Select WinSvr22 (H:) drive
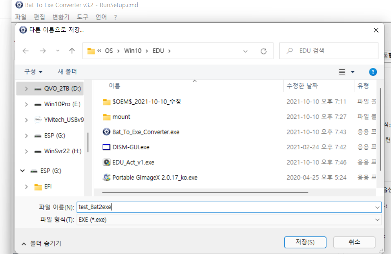This screenshot has height=254, width=391. point(62,151)
